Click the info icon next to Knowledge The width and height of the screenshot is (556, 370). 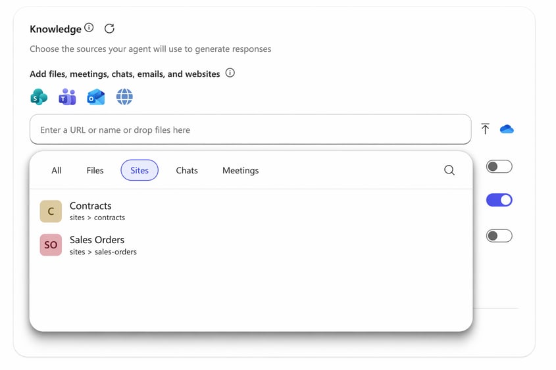pos(89,28)
